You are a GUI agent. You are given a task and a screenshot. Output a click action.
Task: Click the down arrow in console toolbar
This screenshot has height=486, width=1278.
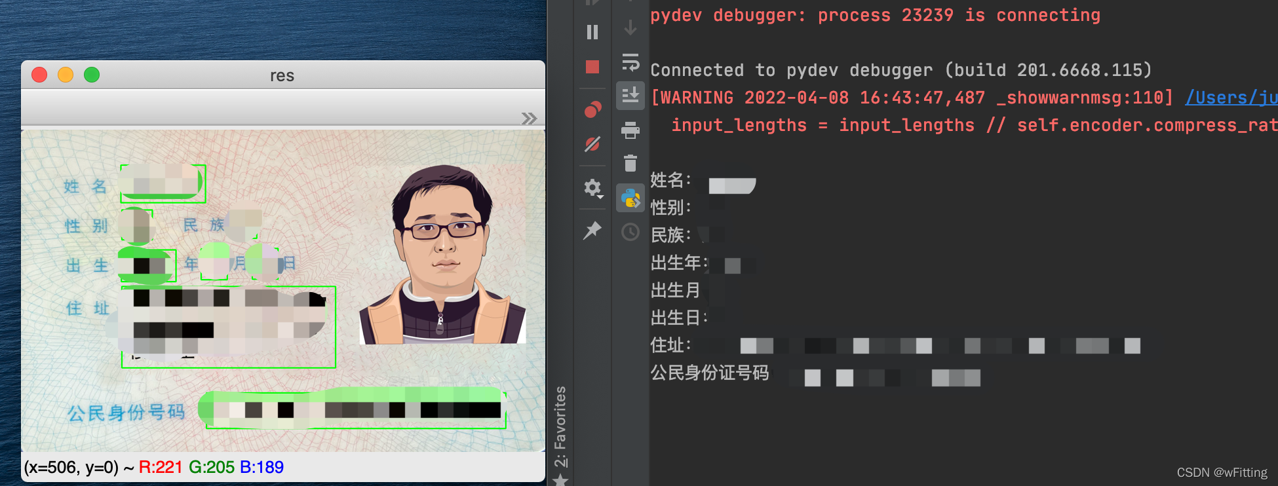pyautogui.click(x=630, y=28)
